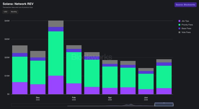
Task: Click the Apr axis label
Action: click(110, 98)
